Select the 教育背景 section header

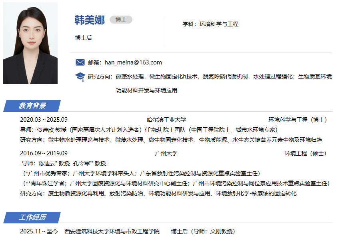pyautogui.click(x=32, y=106)
